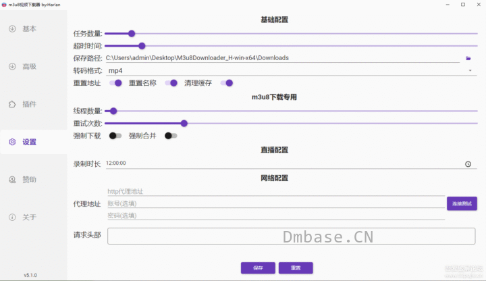Close the m3u8 downloader window

pos(479,5)
